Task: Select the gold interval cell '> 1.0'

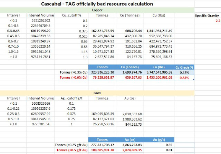Action: click(x=13, y=124)
